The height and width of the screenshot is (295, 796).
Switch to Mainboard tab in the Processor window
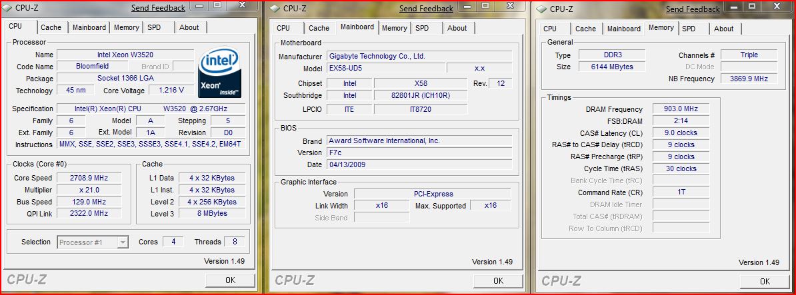point(89,27)
